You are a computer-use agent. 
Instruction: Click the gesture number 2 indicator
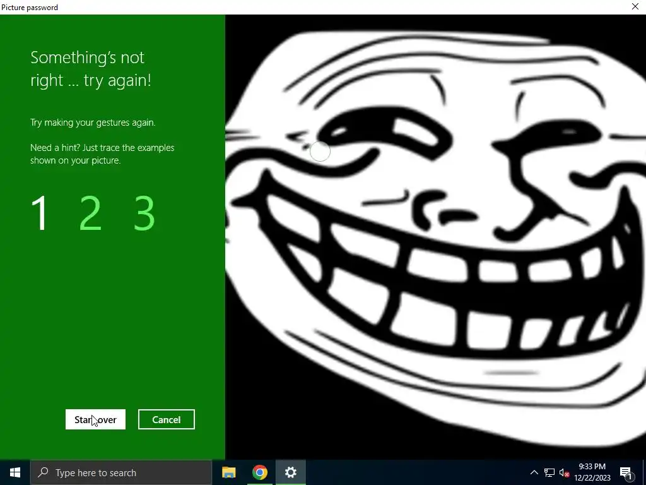coord(90,213)
